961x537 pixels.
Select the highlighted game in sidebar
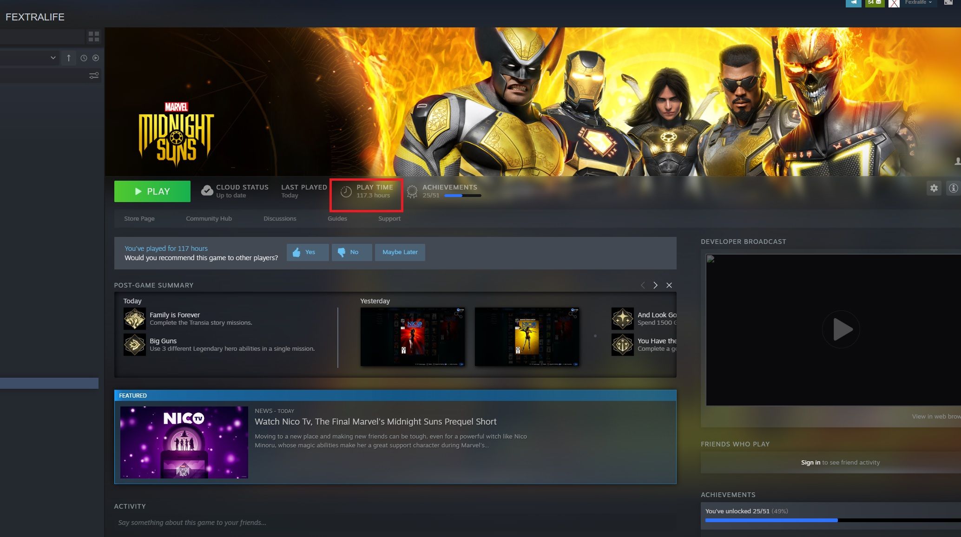49,383
